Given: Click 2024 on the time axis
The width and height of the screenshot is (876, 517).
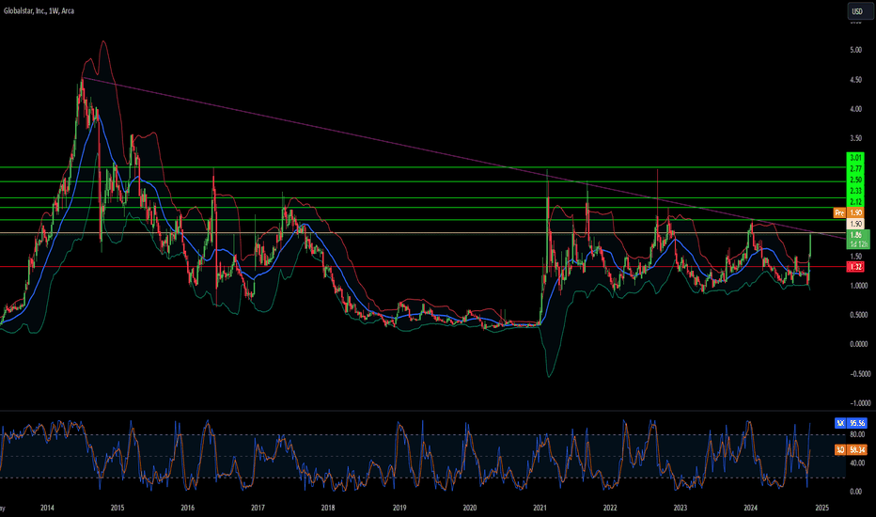Looking at the screenshot, I should 751,508.
